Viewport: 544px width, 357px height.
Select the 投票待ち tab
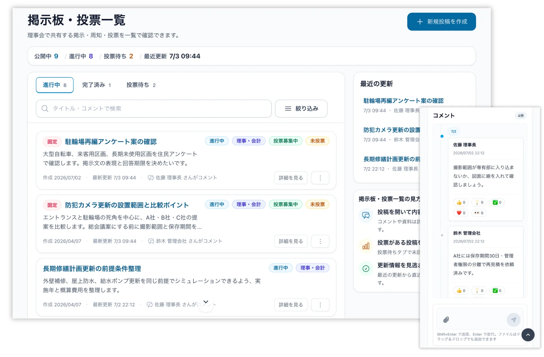141,85
